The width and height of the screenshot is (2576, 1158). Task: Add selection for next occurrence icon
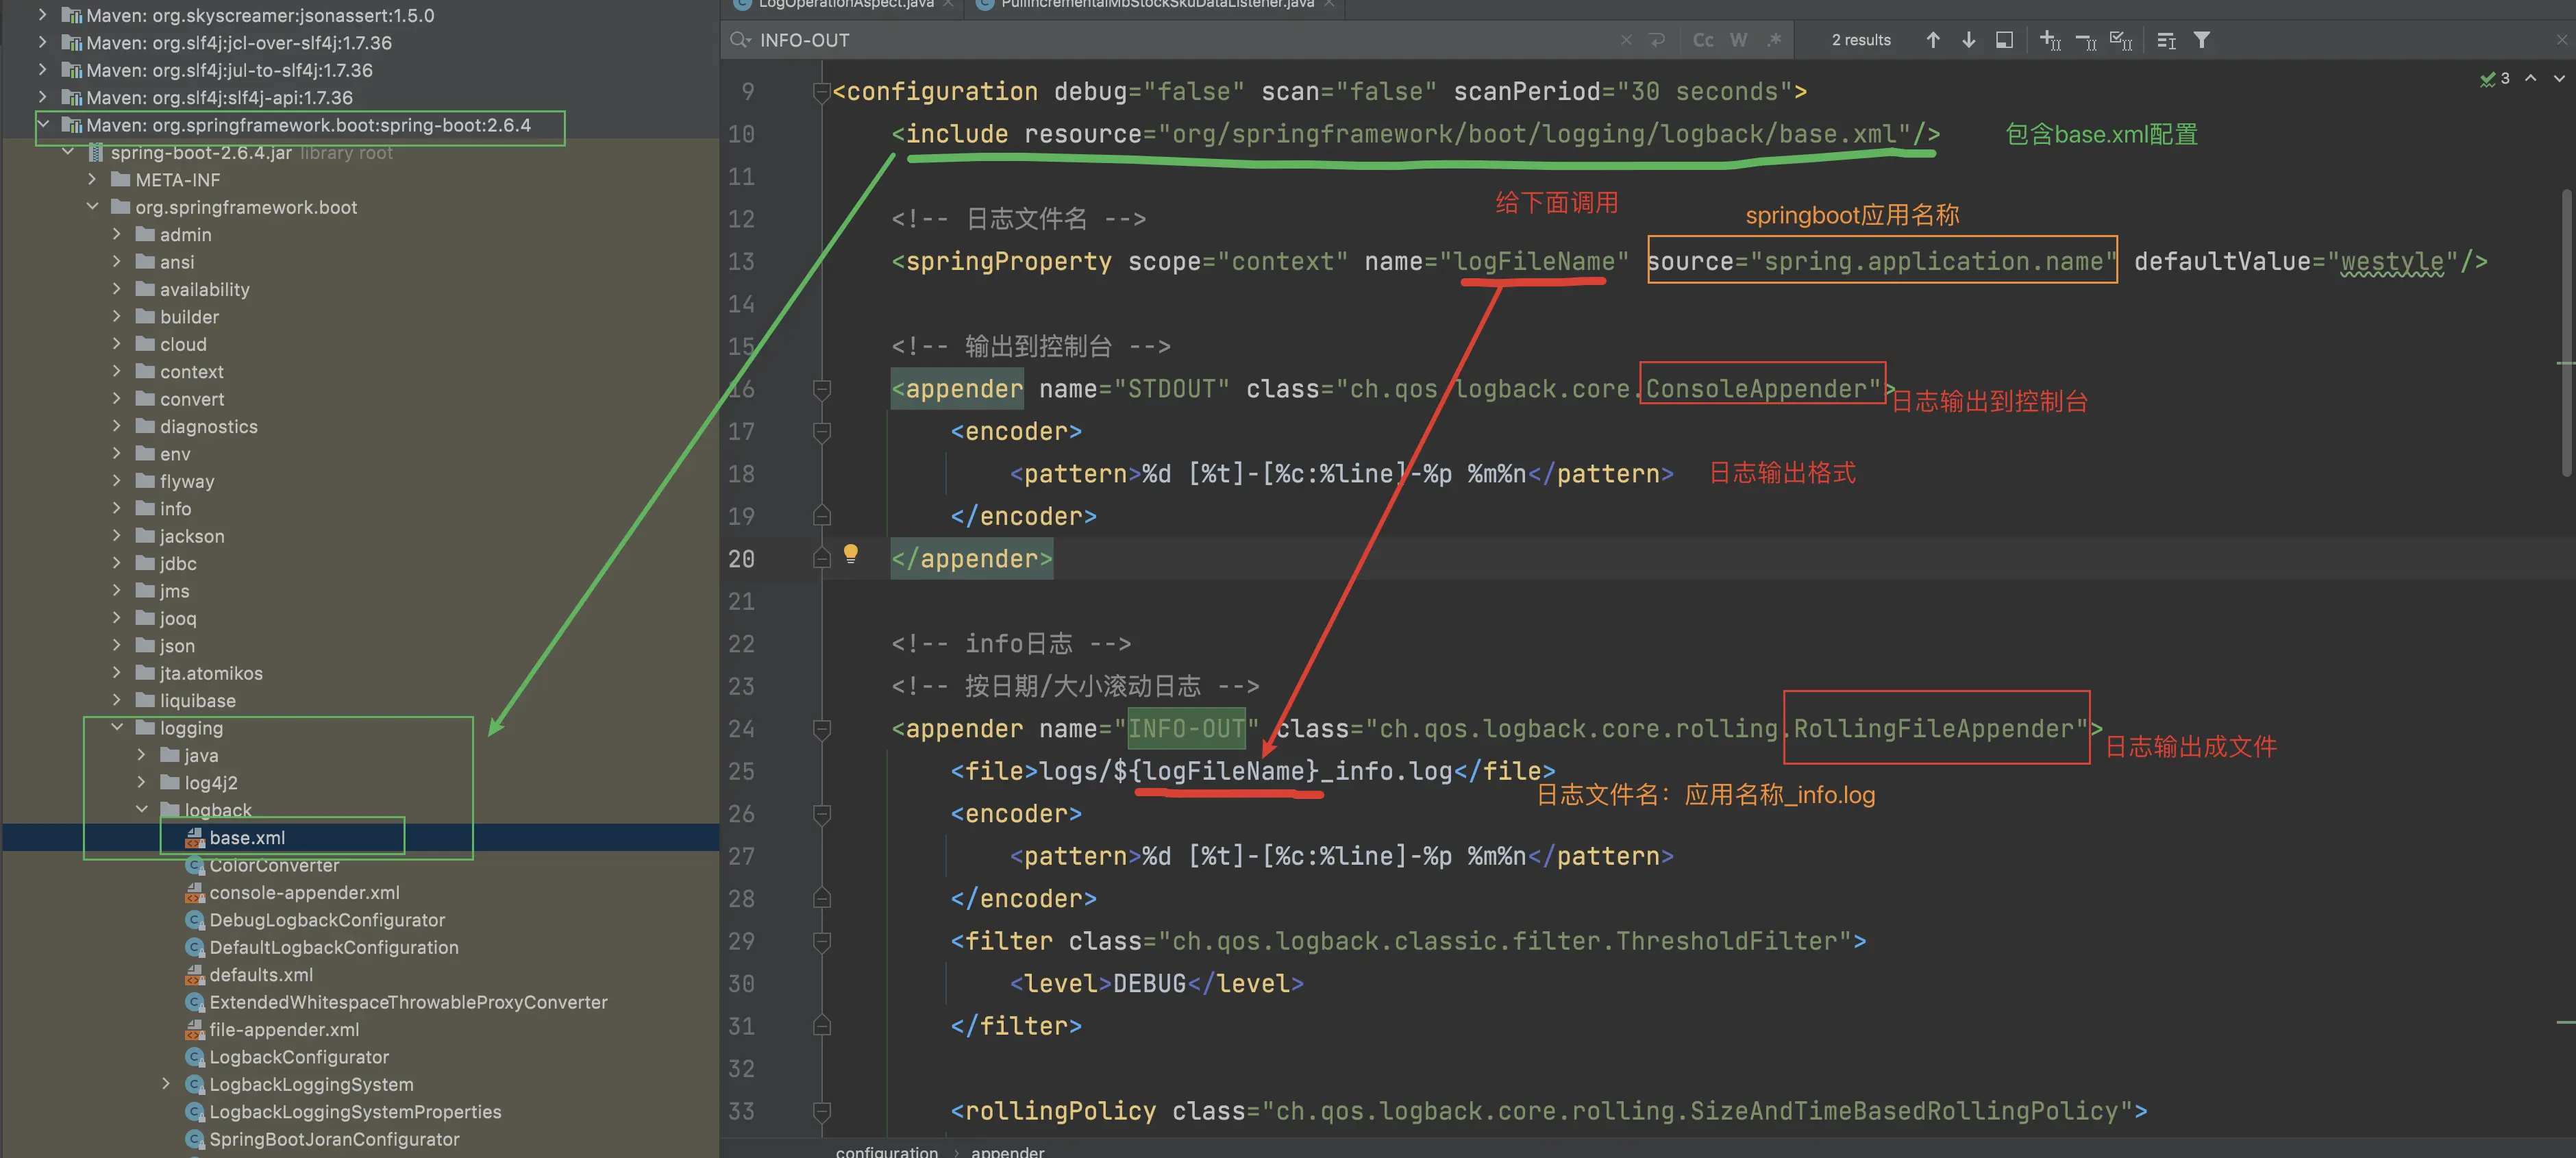[x=2049, y=40]
